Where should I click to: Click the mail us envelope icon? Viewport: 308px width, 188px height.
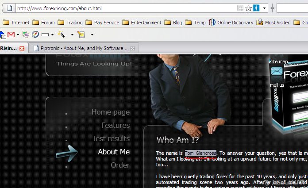(x=277, y=71)
